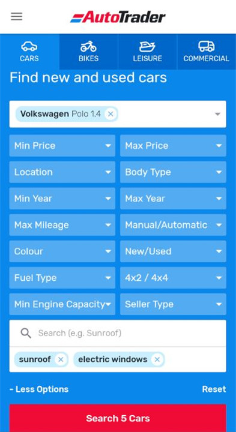This screenshot has height=432, width=236.
Task: Remove the sunroof keyword tag
Action: click(61, 359)
